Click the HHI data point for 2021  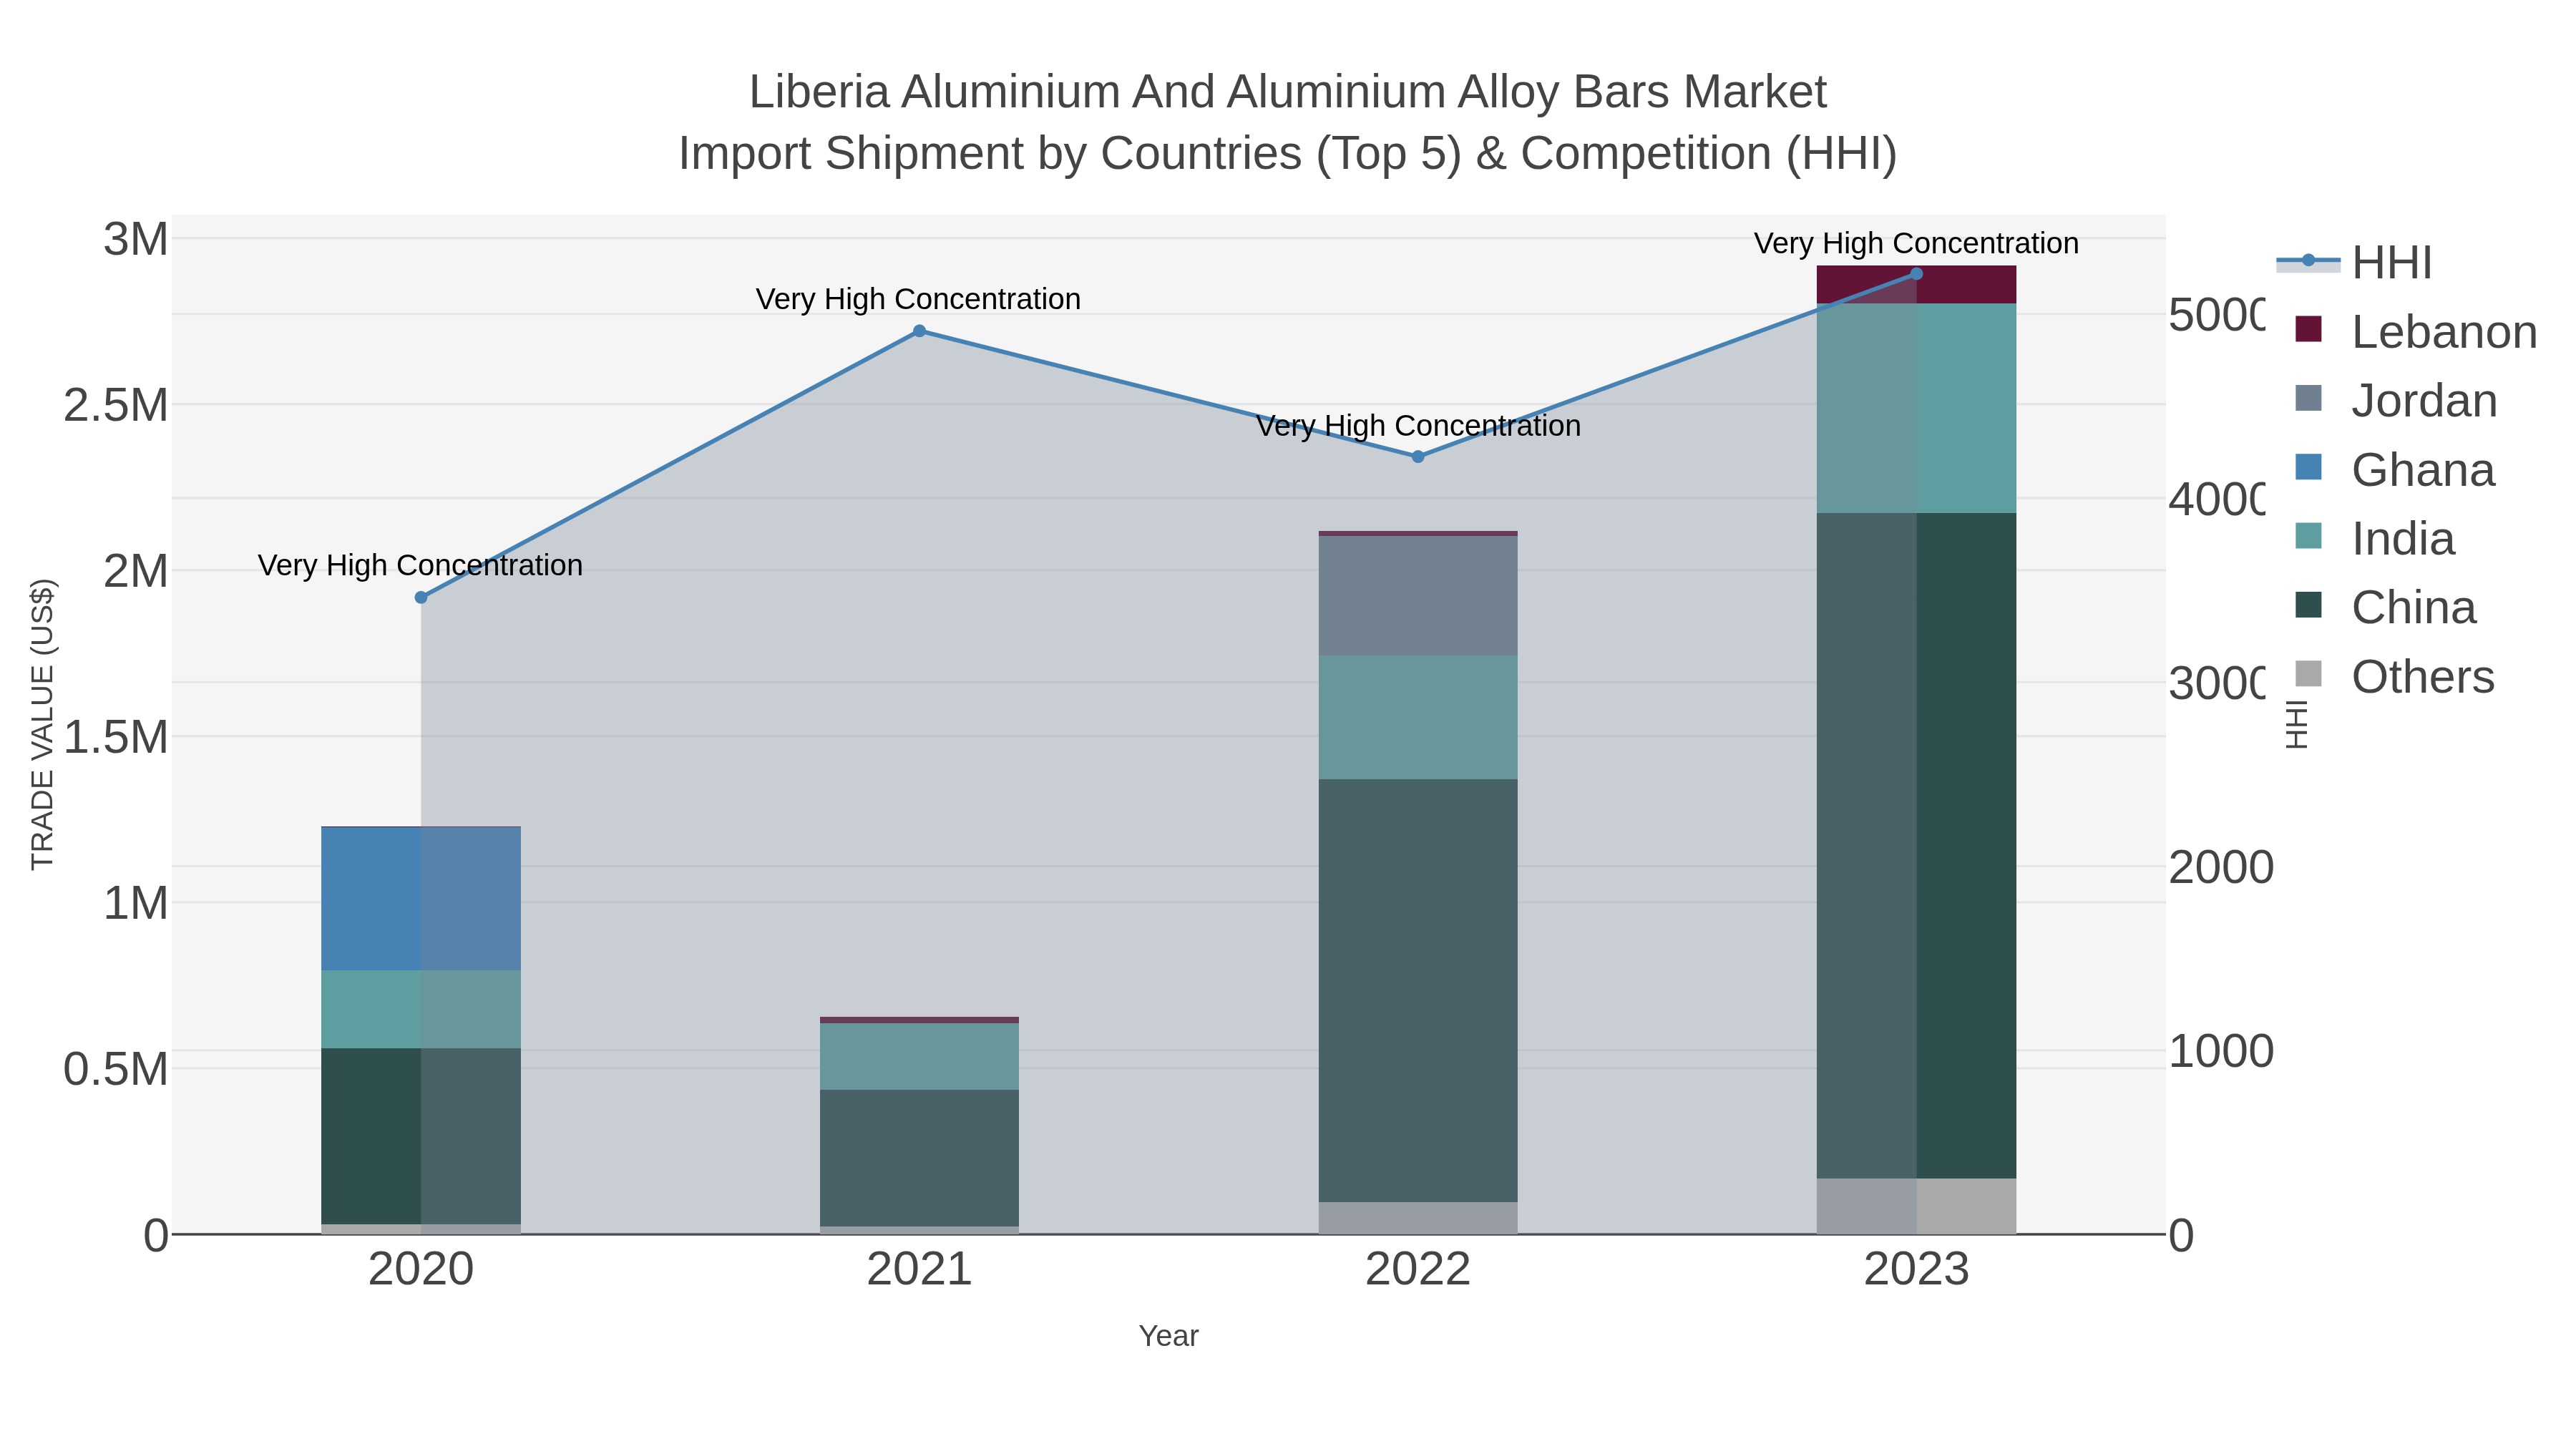[919, 331]
